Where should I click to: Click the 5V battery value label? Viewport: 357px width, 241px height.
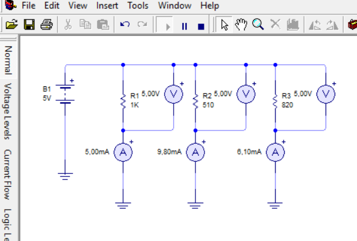pyautogui.click(x=47, y=98)
